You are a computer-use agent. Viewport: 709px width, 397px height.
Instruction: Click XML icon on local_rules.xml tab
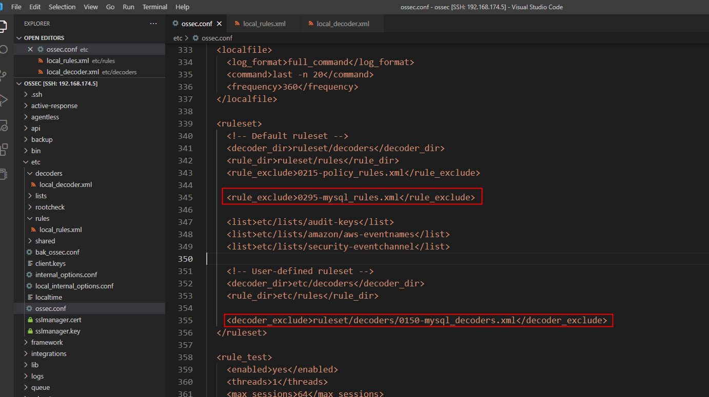pos(238,24)
